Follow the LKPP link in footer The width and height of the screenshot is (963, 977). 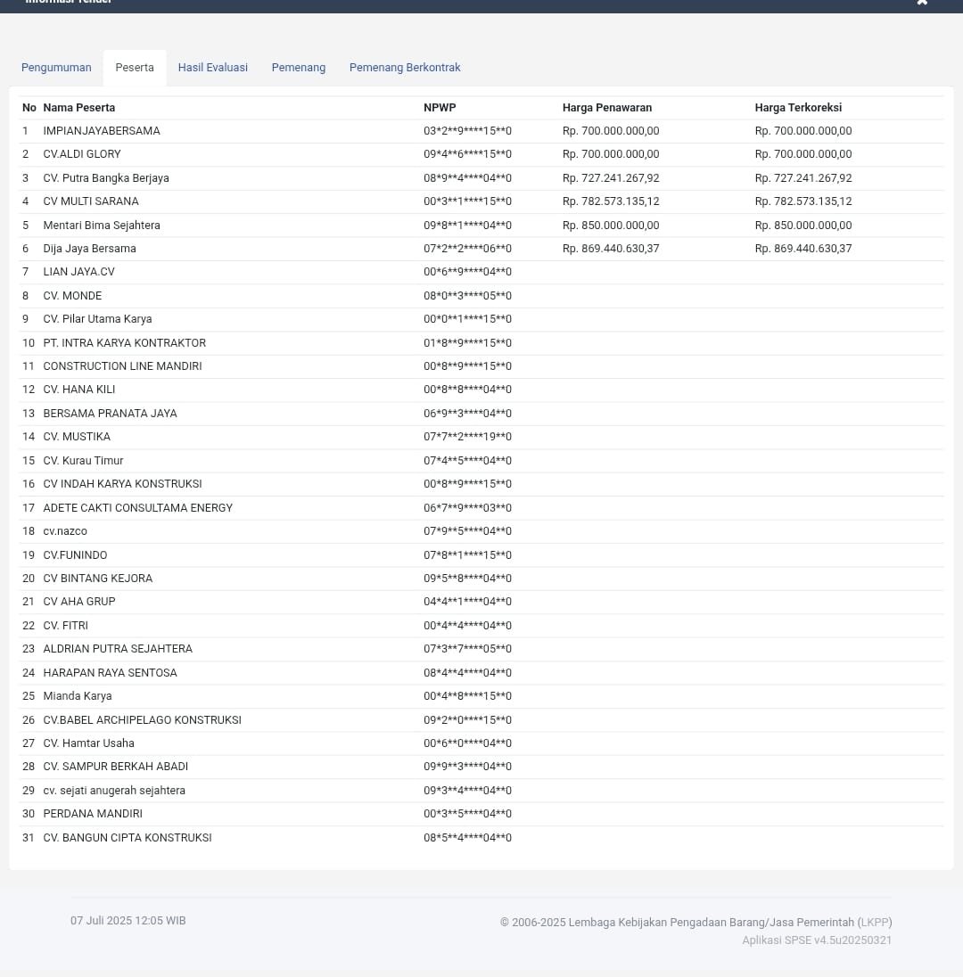(x=875, y=922)
